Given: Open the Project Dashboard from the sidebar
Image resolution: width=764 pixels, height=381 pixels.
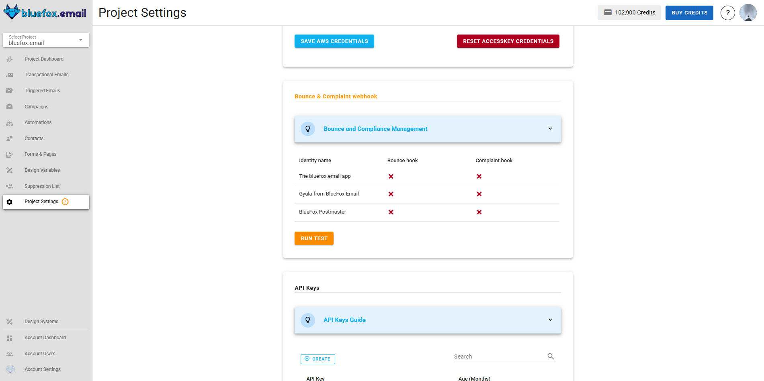Looking at the screenshot, I should (x=44, y=59).
